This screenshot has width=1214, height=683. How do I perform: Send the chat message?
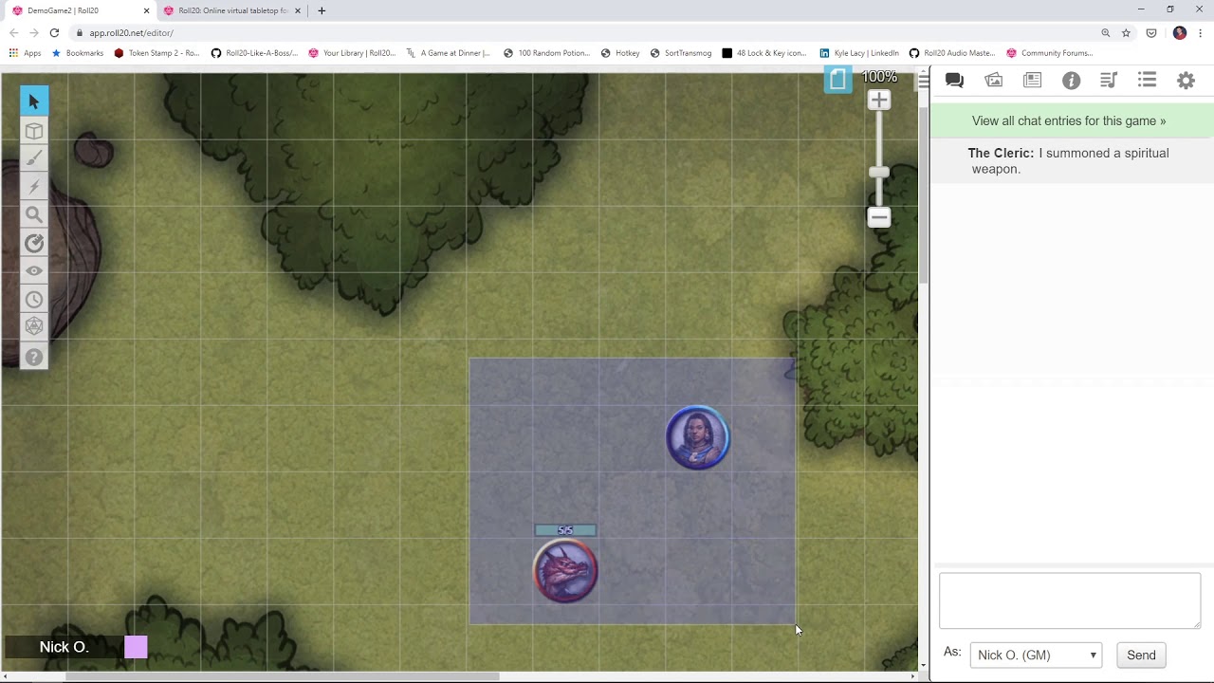(x=1141, y=655)
